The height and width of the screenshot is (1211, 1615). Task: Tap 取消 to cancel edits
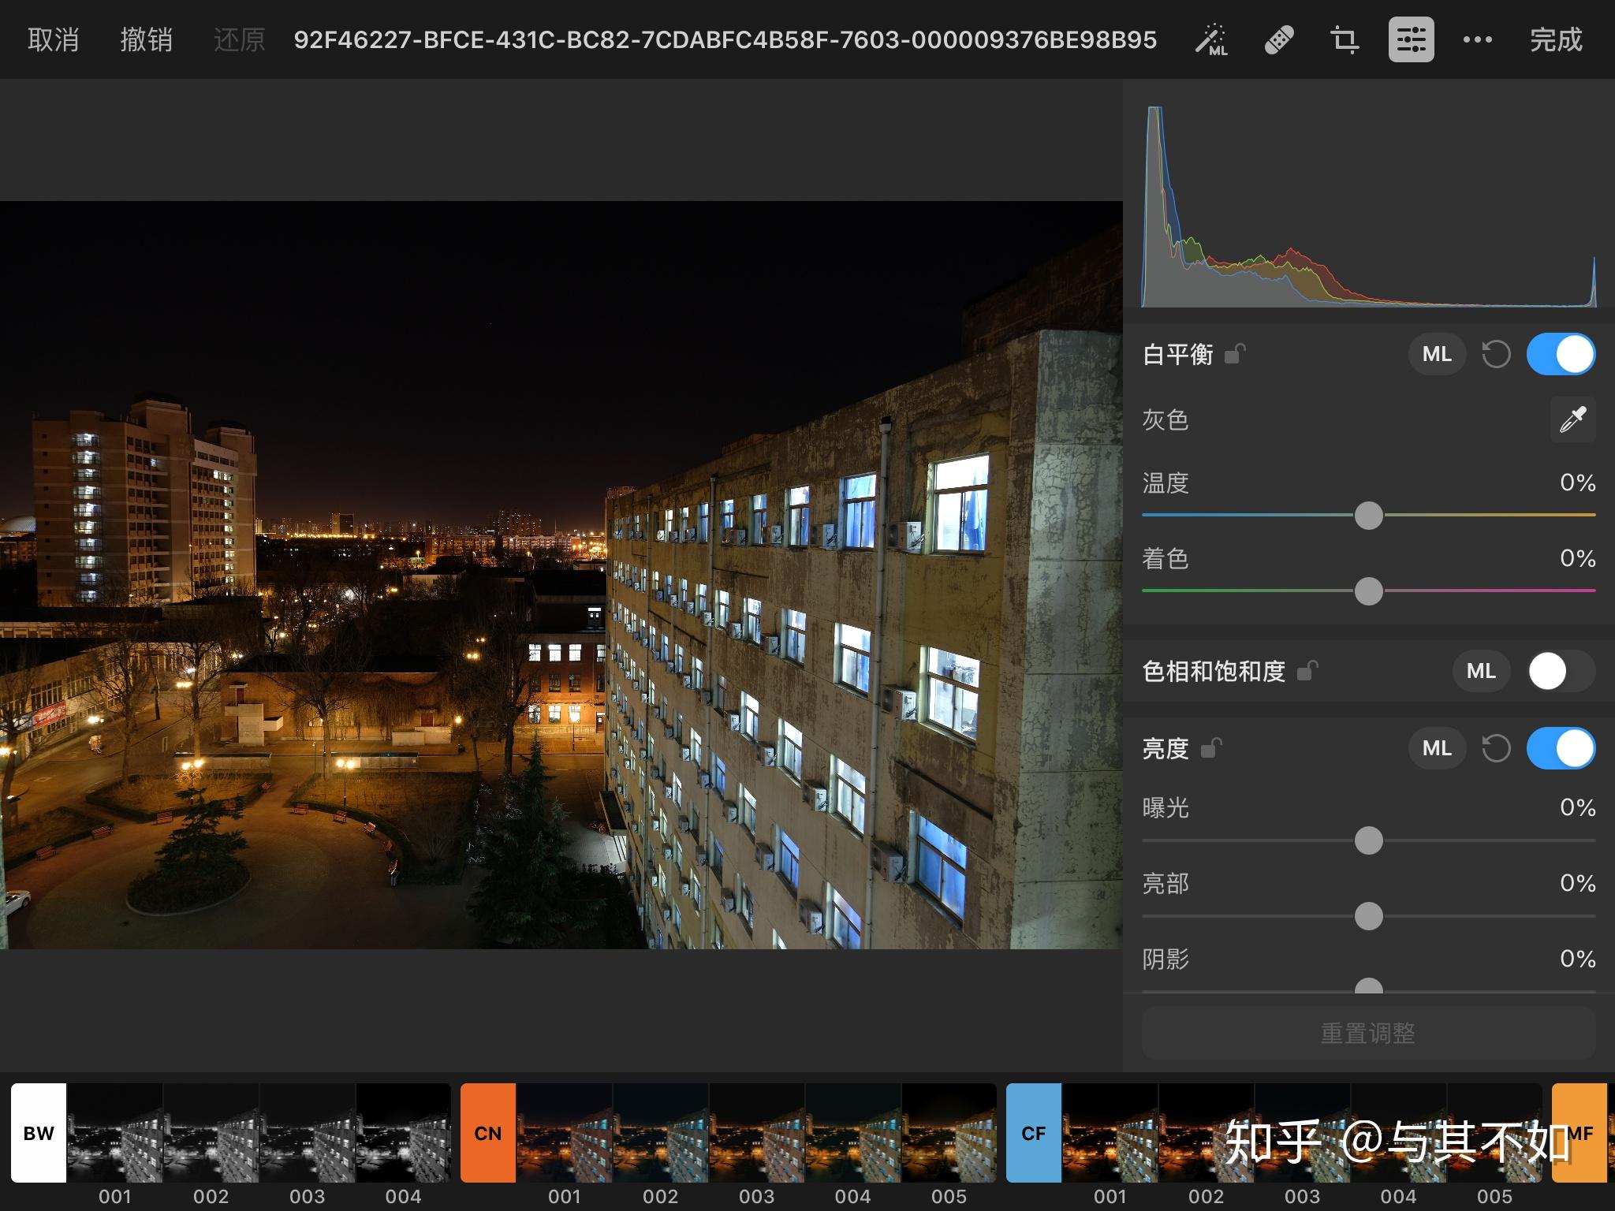(x=54, y=39)
